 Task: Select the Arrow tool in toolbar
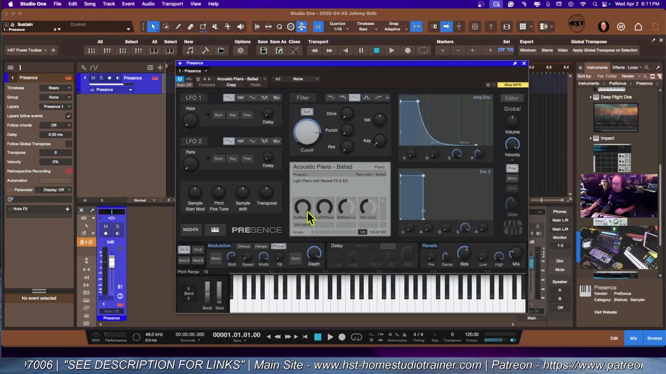click(153, 26)
